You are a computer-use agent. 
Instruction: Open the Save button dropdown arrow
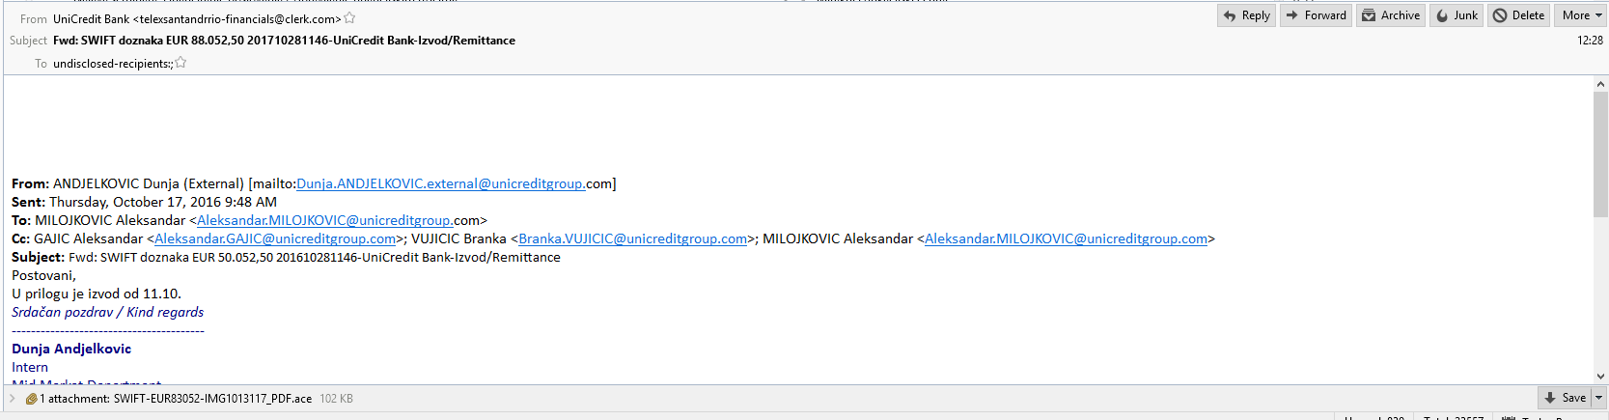(1598, 398)
